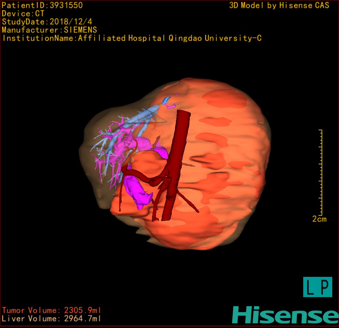Viewport: 339px width, 328px height.
Task: Click the 2cm scale label
Action: 319,219
